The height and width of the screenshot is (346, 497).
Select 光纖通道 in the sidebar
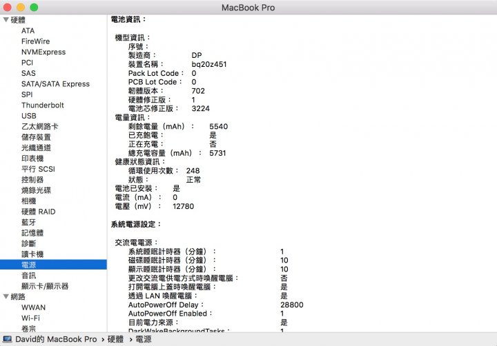[36, 147]
